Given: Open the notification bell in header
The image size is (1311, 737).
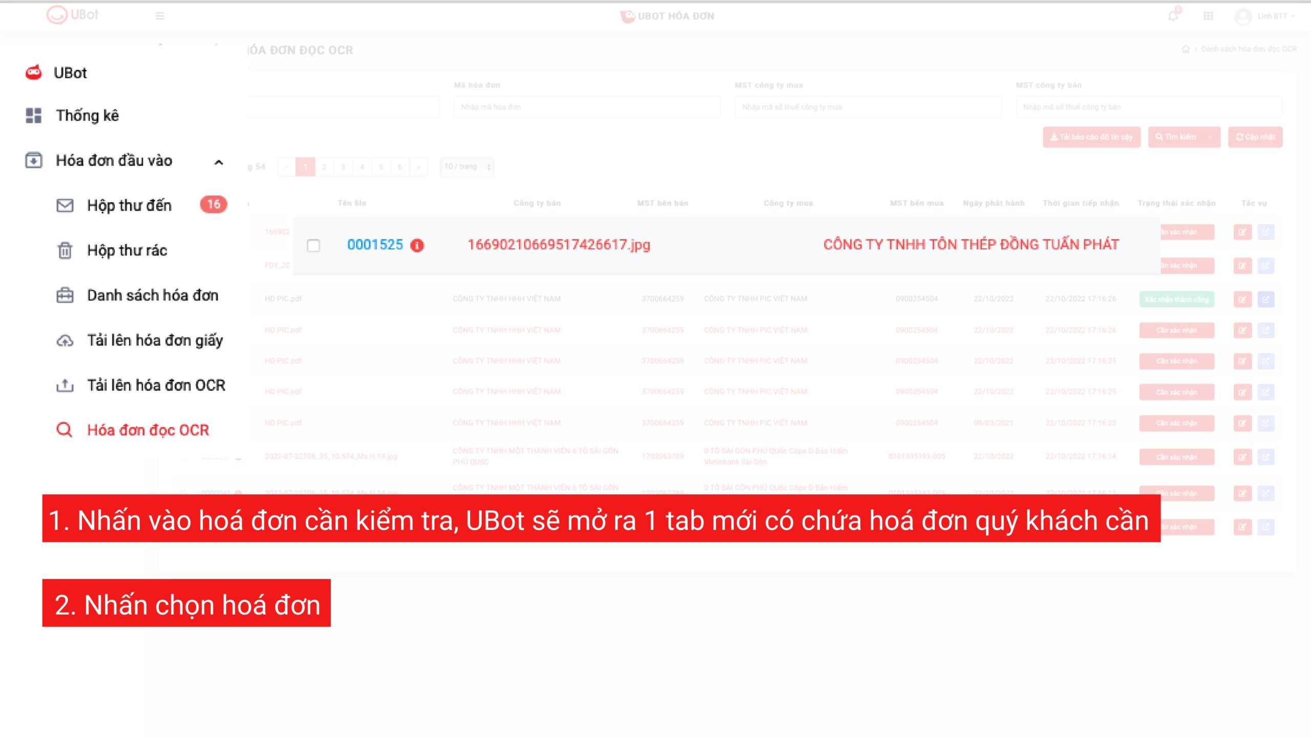Looking at the screenshot, I should [x=1173, y=16].
